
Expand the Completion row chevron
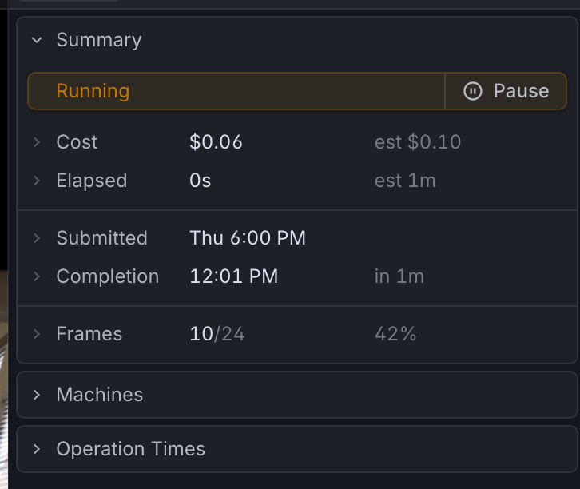37,276
